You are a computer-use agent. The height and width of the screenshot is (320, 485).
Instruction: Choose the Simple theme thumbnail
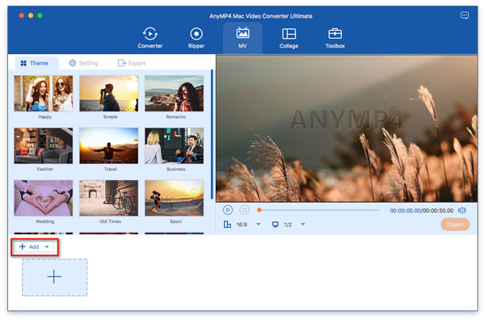[109, 94]
